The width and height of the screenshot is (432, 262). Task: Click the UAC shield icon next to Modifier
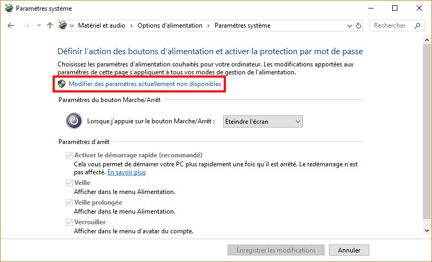[62, 84]
